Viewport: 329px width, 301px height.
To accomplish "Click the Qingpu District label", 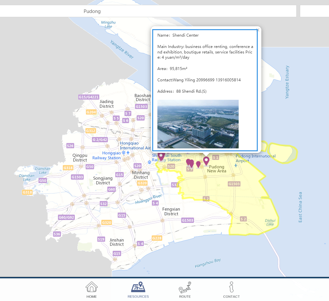I will (x=80, y=158).
